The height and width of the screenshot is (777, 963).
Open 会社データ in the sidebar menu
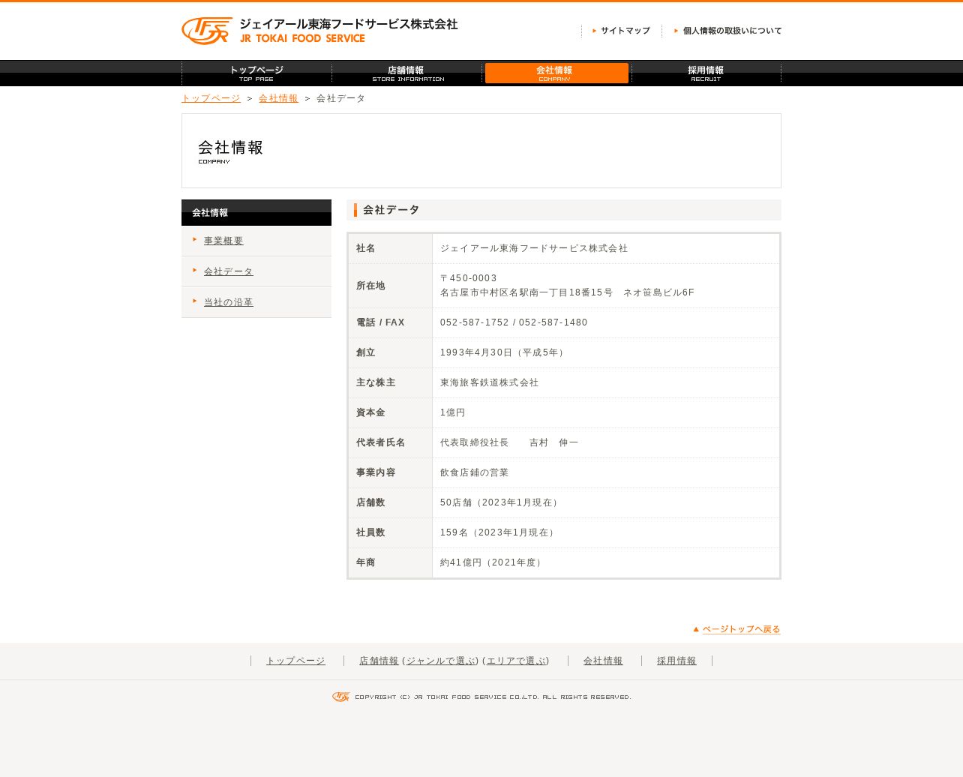point(229,271)
